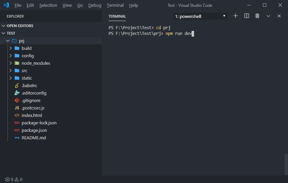
Task: Click the static folder icon
Action: coord(17,78)
